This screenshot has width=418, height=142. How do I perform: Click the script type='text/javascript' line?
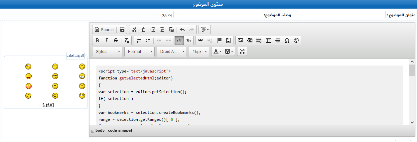[135, 71]
